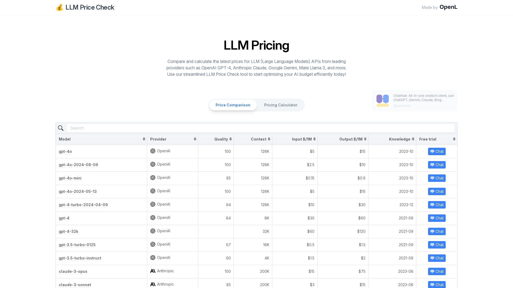The width and height of the screenshot is (513, 288).
Task: Switch to the Pricing Calculator tab
Action: click(281, 105)
